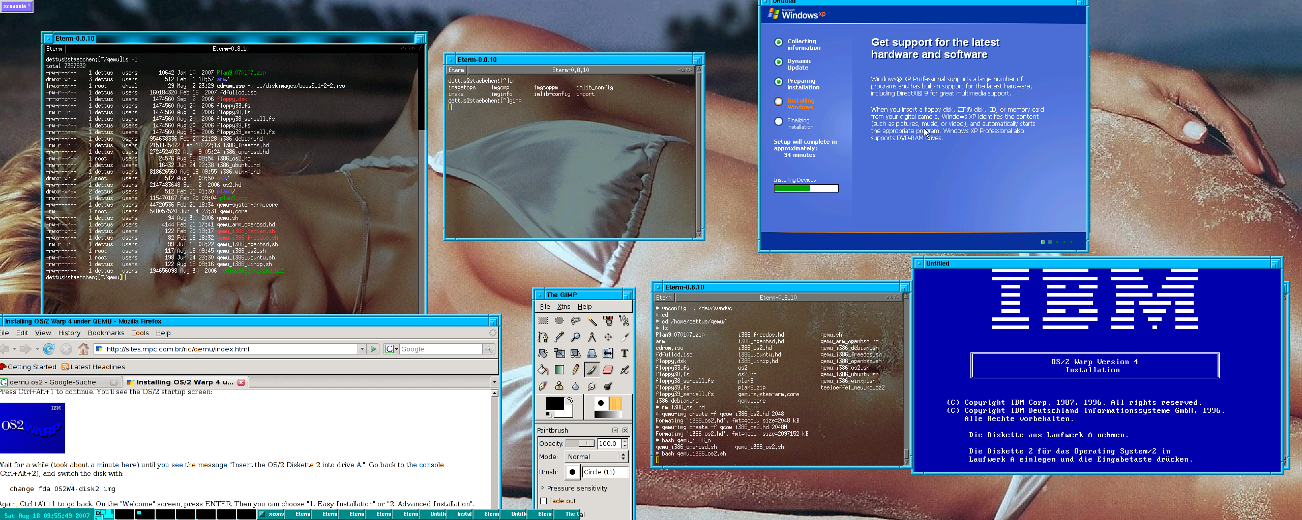The image size is (1302, 520).
Task: Click the Firefox Stop loading button
Action: coord(66,349)
